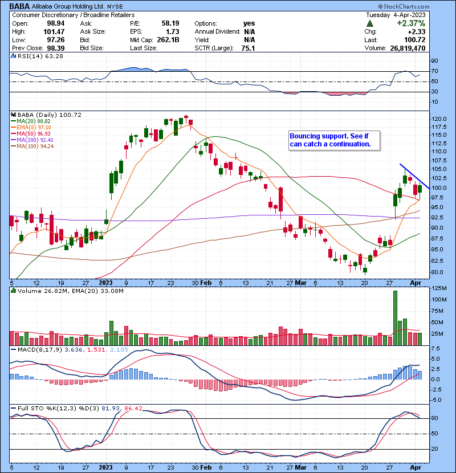The height and width of the screenshot is (473, 456).
Task: Click the MA(50) 96.93 legend entry
Action: point(31,133)
